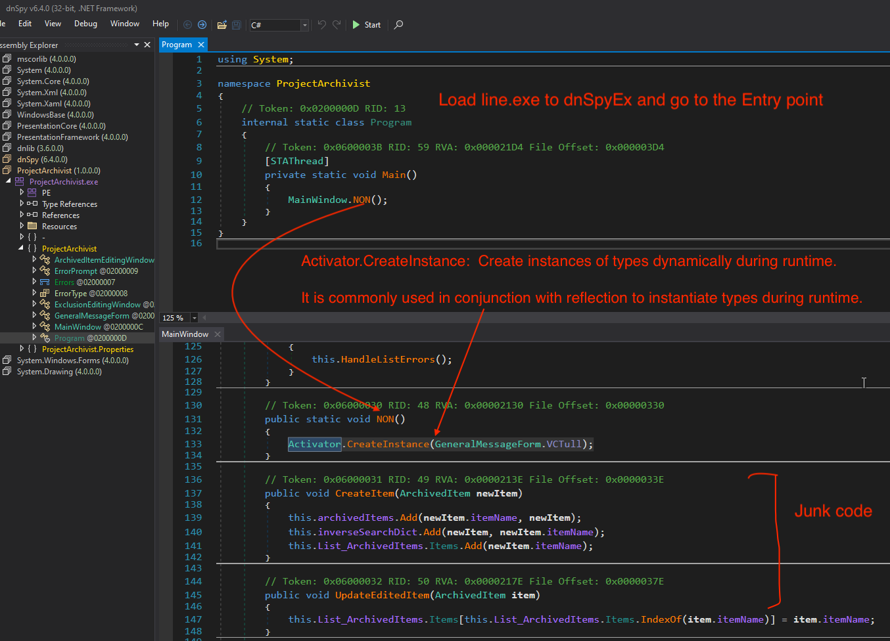
Task: Click the ProjectArchivist.exe module icon
Action: pos(20,181)
